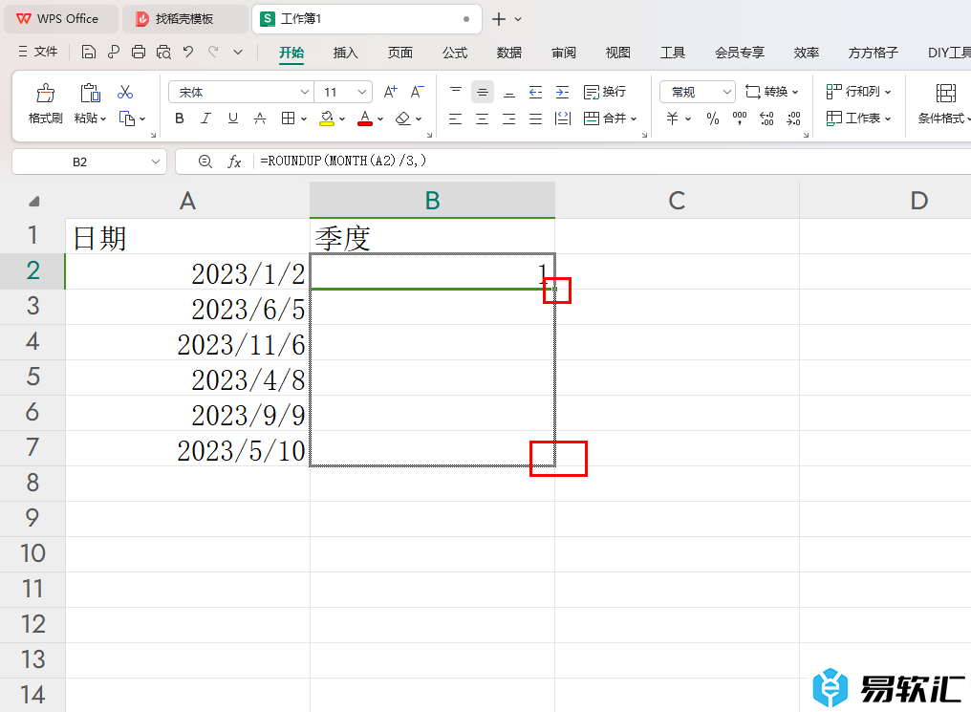Align text to top

[x=456, y=93]
